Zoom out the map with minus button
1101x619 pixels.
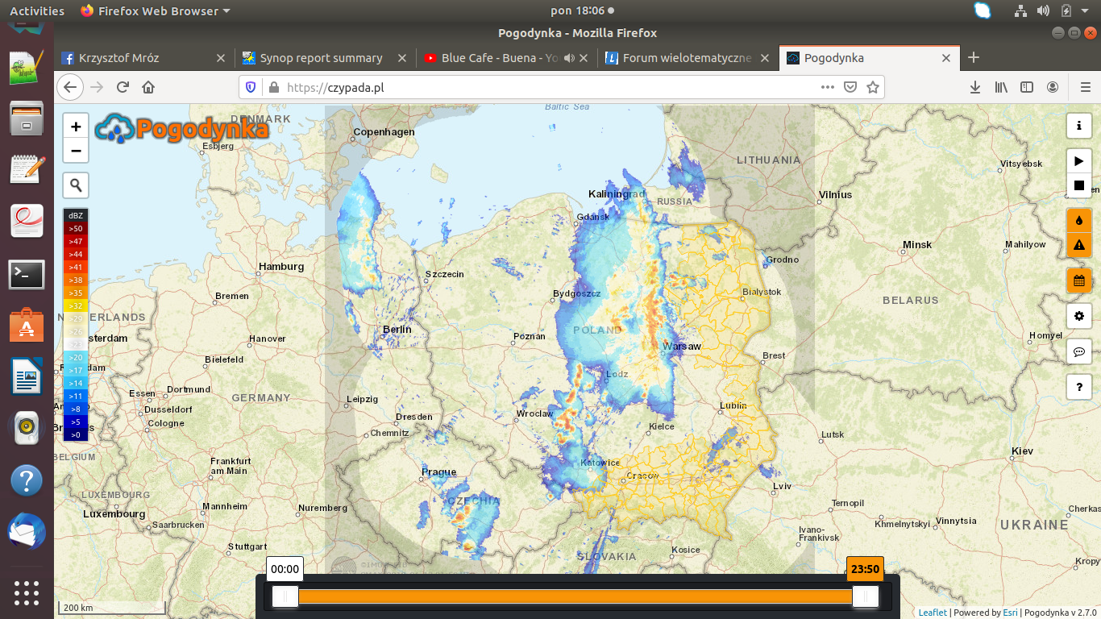click(76, 151)
